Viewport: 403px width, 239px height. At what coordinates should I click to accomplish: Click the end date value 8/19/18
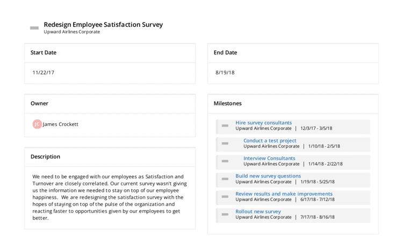tap(225, 73)
